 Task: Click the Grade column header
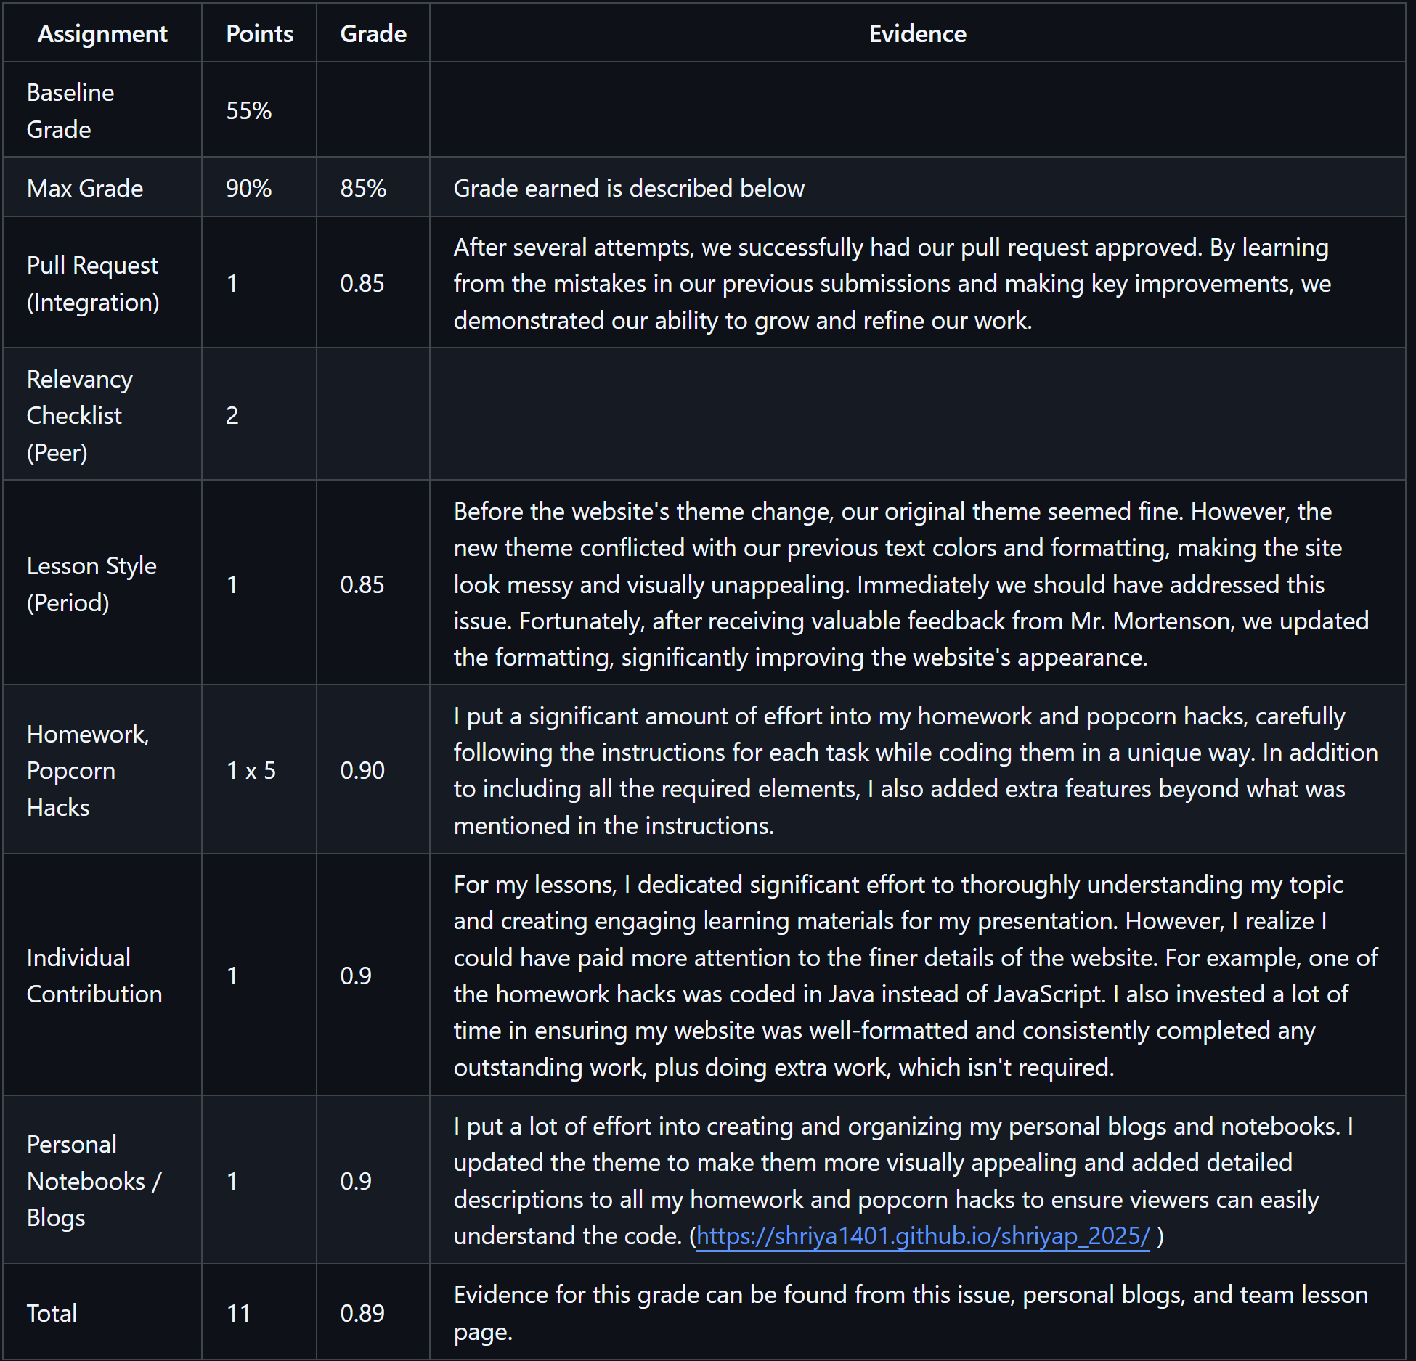(x=373, y=34)
